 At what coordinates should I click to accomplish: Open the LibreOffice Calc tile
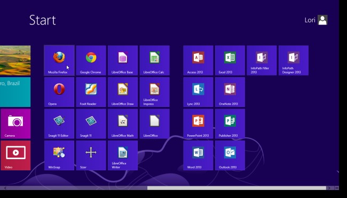pos(154,61)
